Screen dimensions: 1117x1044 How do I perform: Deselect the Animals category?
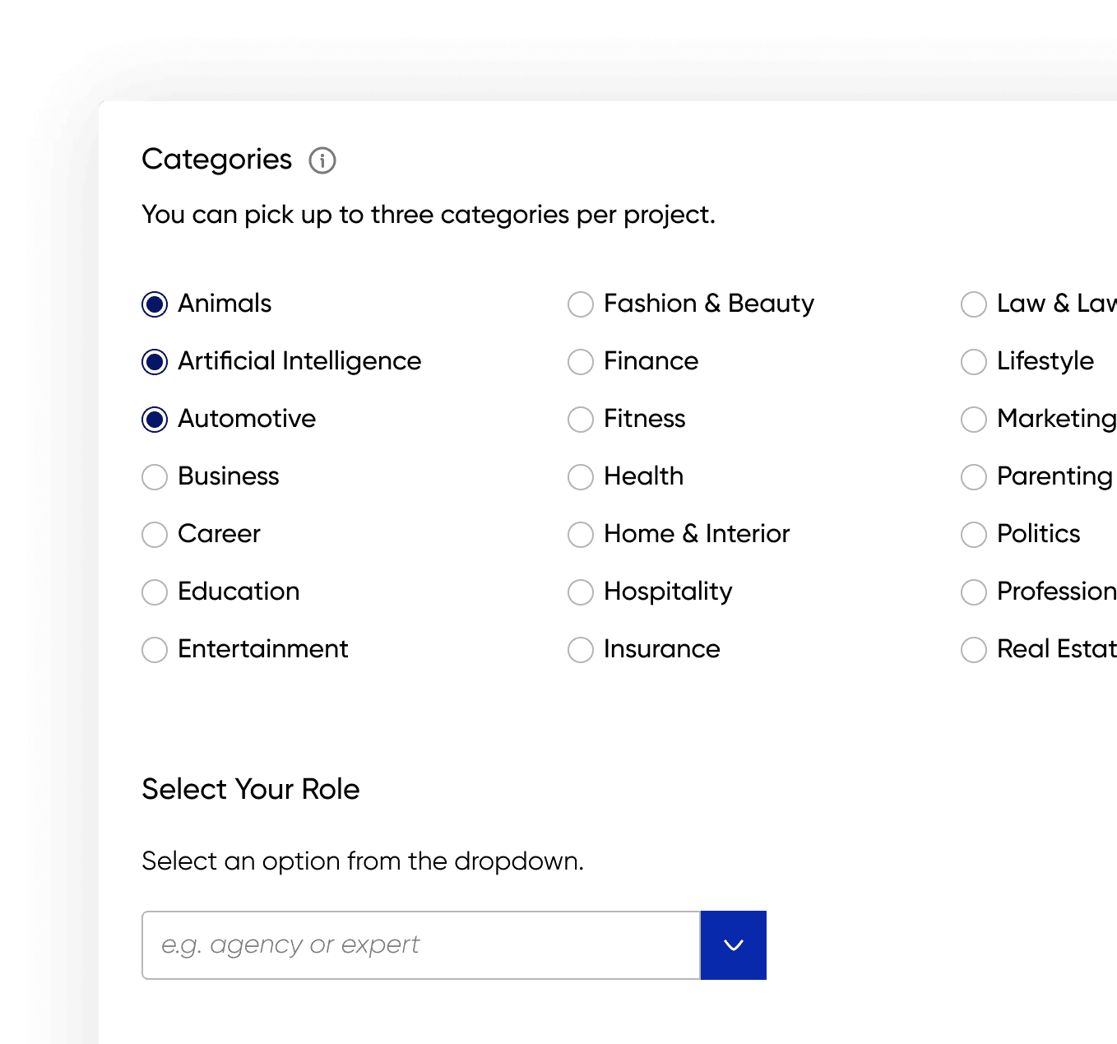[155, 304]
